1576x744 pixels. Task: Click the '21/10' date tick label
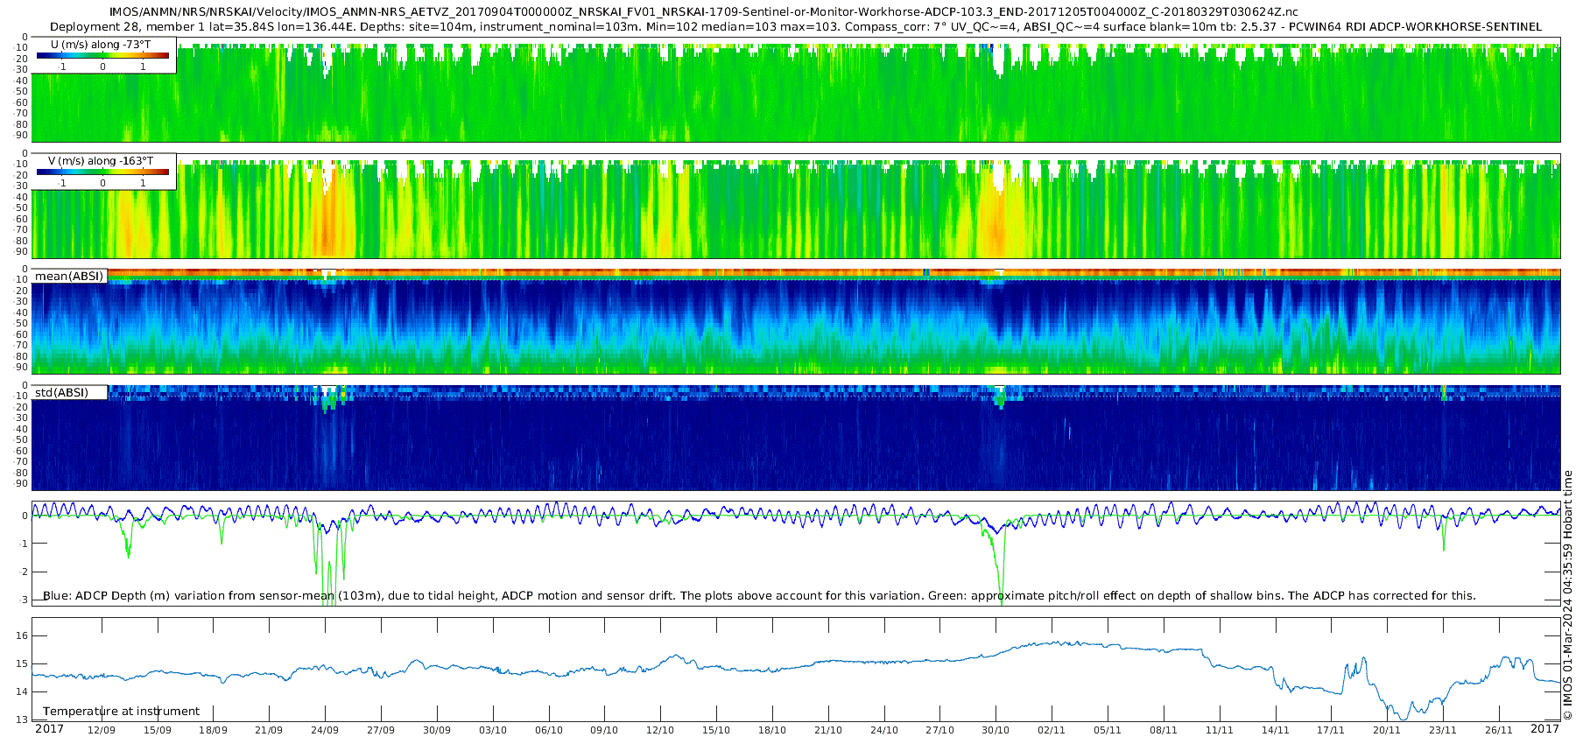pos(828,730)
